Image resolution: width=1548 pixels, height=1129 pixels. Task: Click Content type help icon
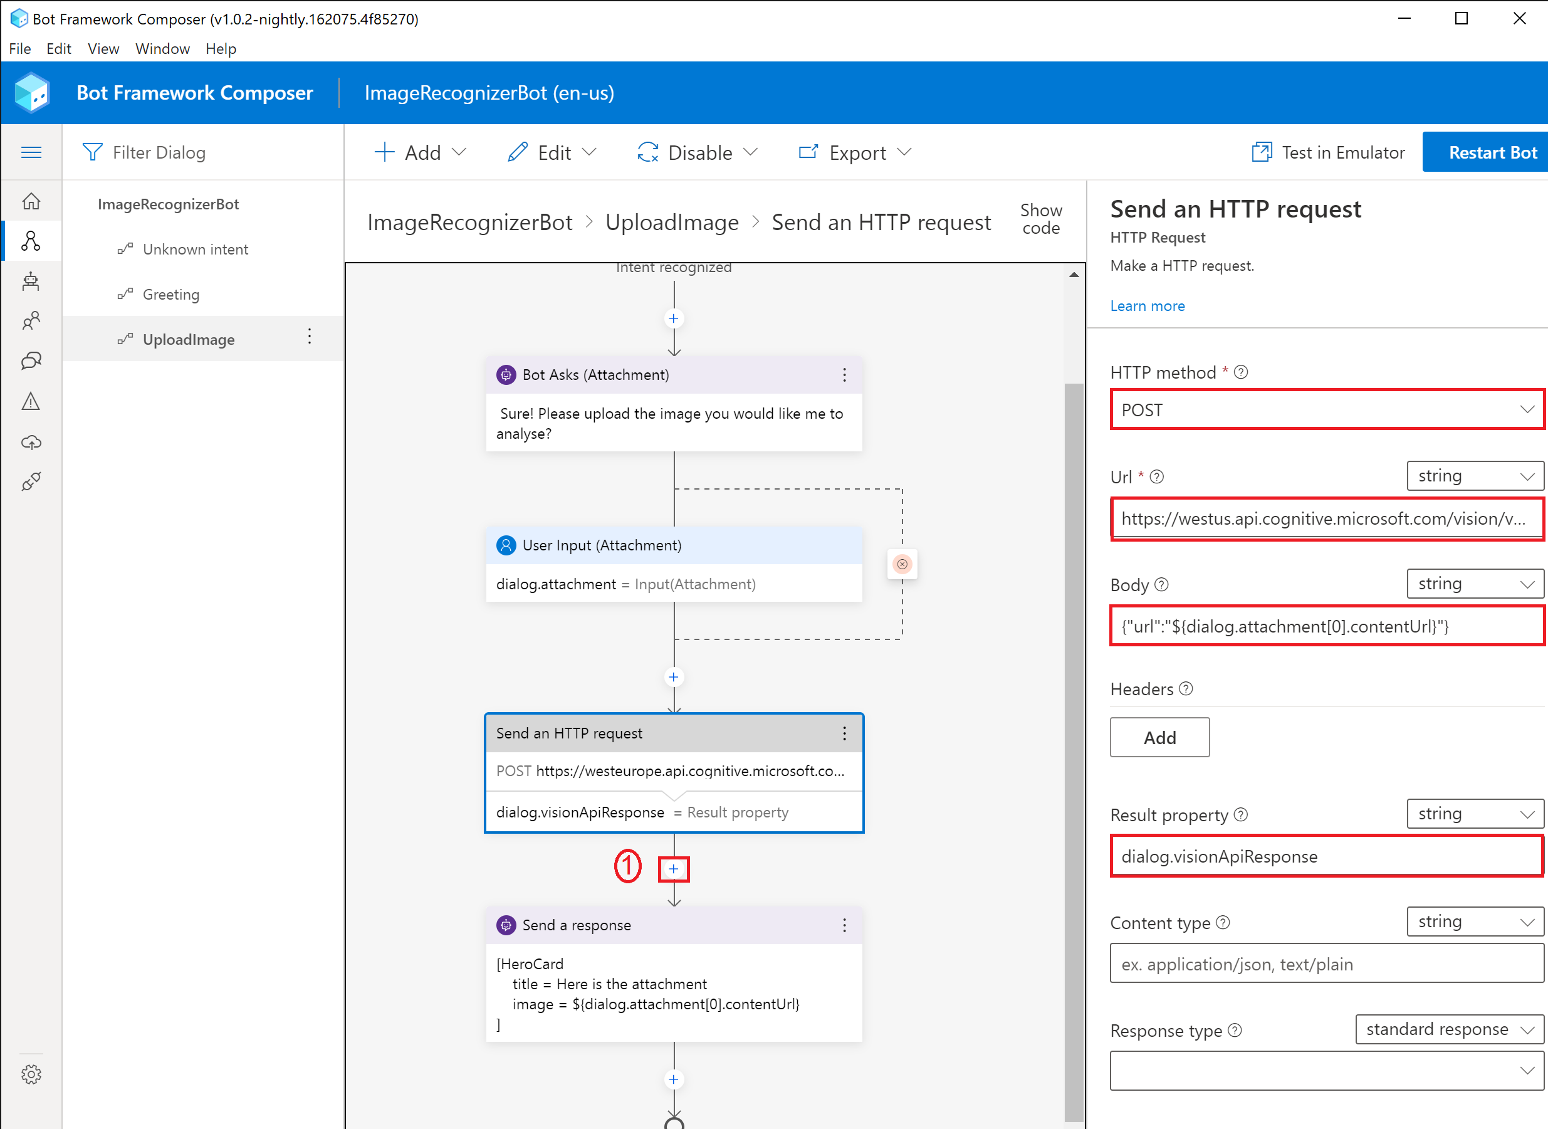pos(1223,923)
